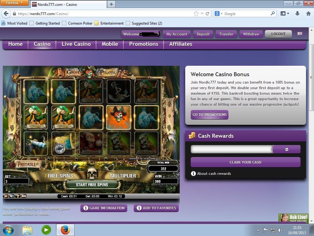Image resolution: width=314 pixels, height=236 pixels.
Task: Open game help question mark icon
Action: pyautogui.click(x=18, y=196)
